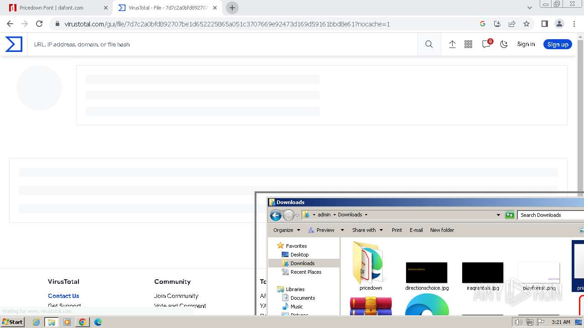Click Sign in on VirusTotal
The height and width of the screenshot is (328, 584).
[x=526, y=44]
